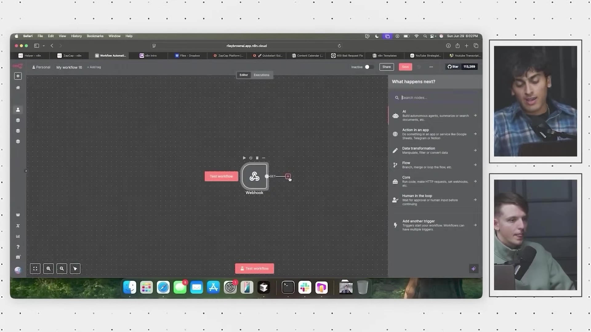The image size is (591, 332).
Task: Open the Help question mark in sidebar
Action: (x=18, y=247)
